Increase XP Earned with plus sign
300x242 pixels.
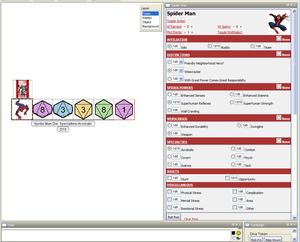[192, 27]
